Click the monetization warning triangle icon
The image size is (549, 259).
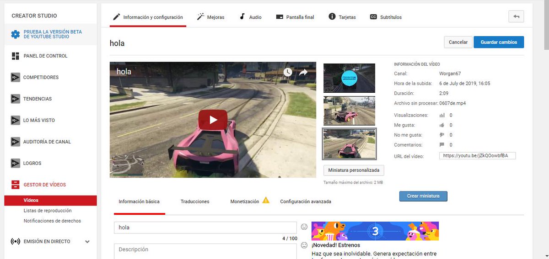[266, 201]
